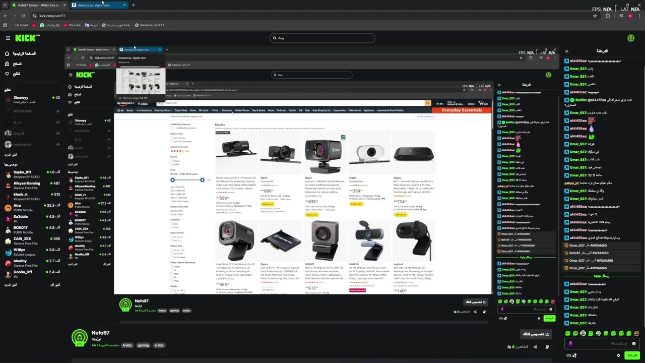This screenshot has height=363, width=645.
Task: Collapse the chat panel arrow icon
Action: pos(567,51)
